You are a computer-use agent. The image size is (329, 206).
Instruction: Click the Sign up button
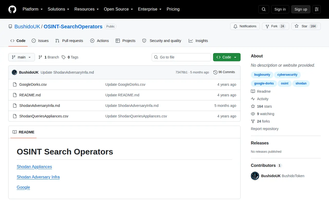point(301,9)
